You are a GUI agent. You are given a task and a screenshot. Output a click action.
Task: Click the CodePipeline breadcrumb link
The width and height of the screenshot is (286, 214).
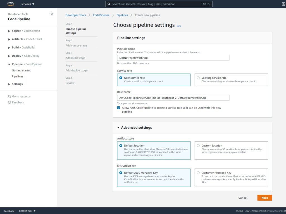(x=101, y=15)
